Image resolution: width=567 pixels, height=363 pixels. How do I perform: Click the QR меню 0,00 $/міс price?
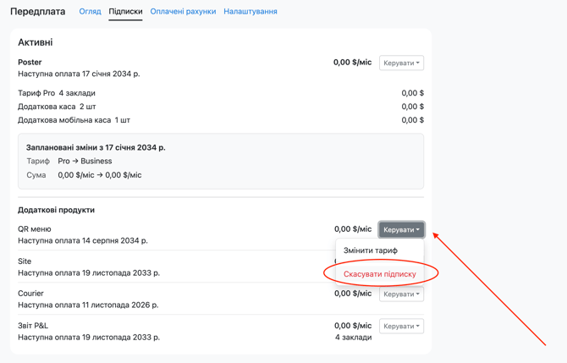[x=353, y=228]
